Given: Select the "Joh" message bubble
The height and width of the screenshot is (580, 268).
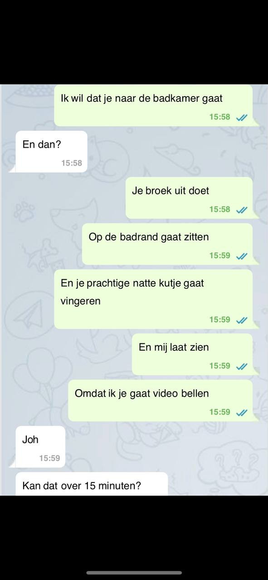Looking at the screenshot, I should pyautogui.click(x=40, y=447).
